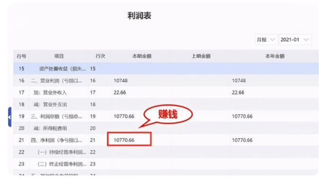The height and width of the screenshot is (183, 334).
Task: Select row 16 营业利润 item
Action: [56, 81]
